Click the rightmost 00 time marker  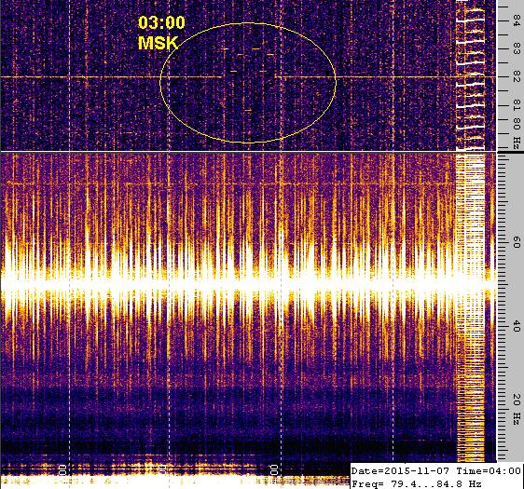click(274, 470)
